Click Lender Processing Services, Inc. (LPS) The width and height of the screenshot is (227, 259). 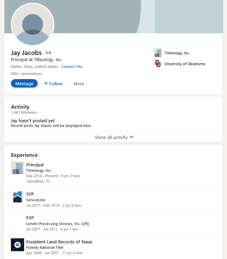click(58, 224)
